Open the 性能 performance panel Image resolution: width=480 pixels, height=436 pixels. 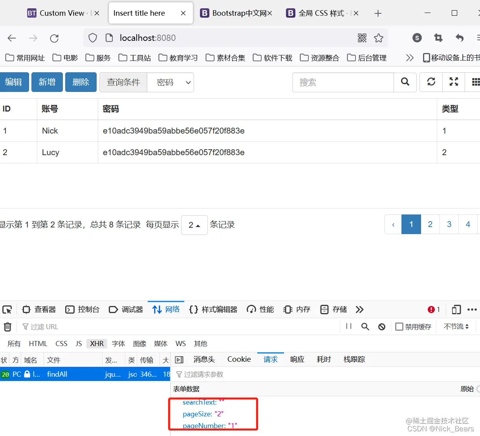(260, 310)
